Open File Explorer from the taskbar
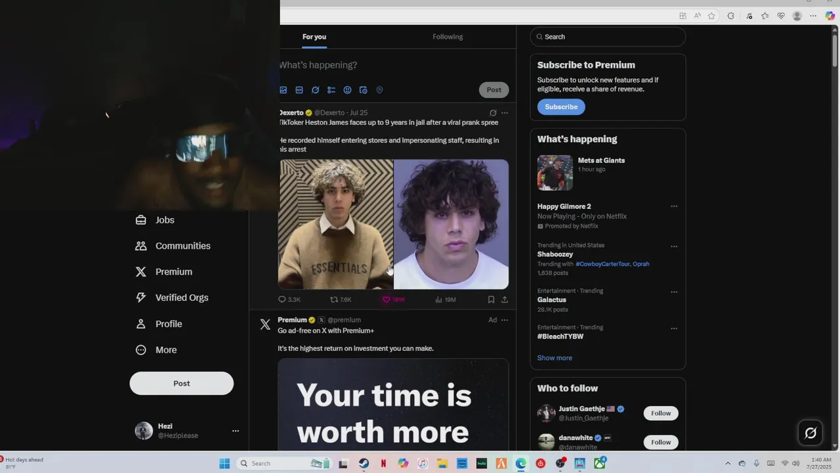 (442, 464)
